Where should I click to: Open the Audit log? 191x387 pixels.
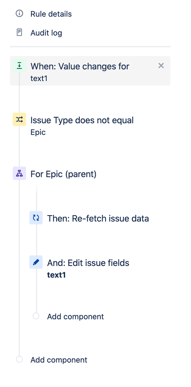[x=46, y=33]
